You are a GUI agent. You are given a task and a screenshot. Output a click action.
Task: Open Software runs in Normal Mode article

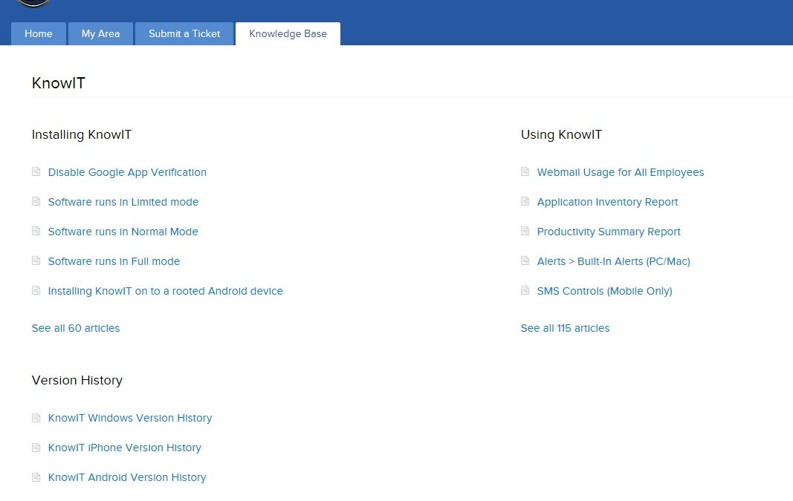pos(123,232)
